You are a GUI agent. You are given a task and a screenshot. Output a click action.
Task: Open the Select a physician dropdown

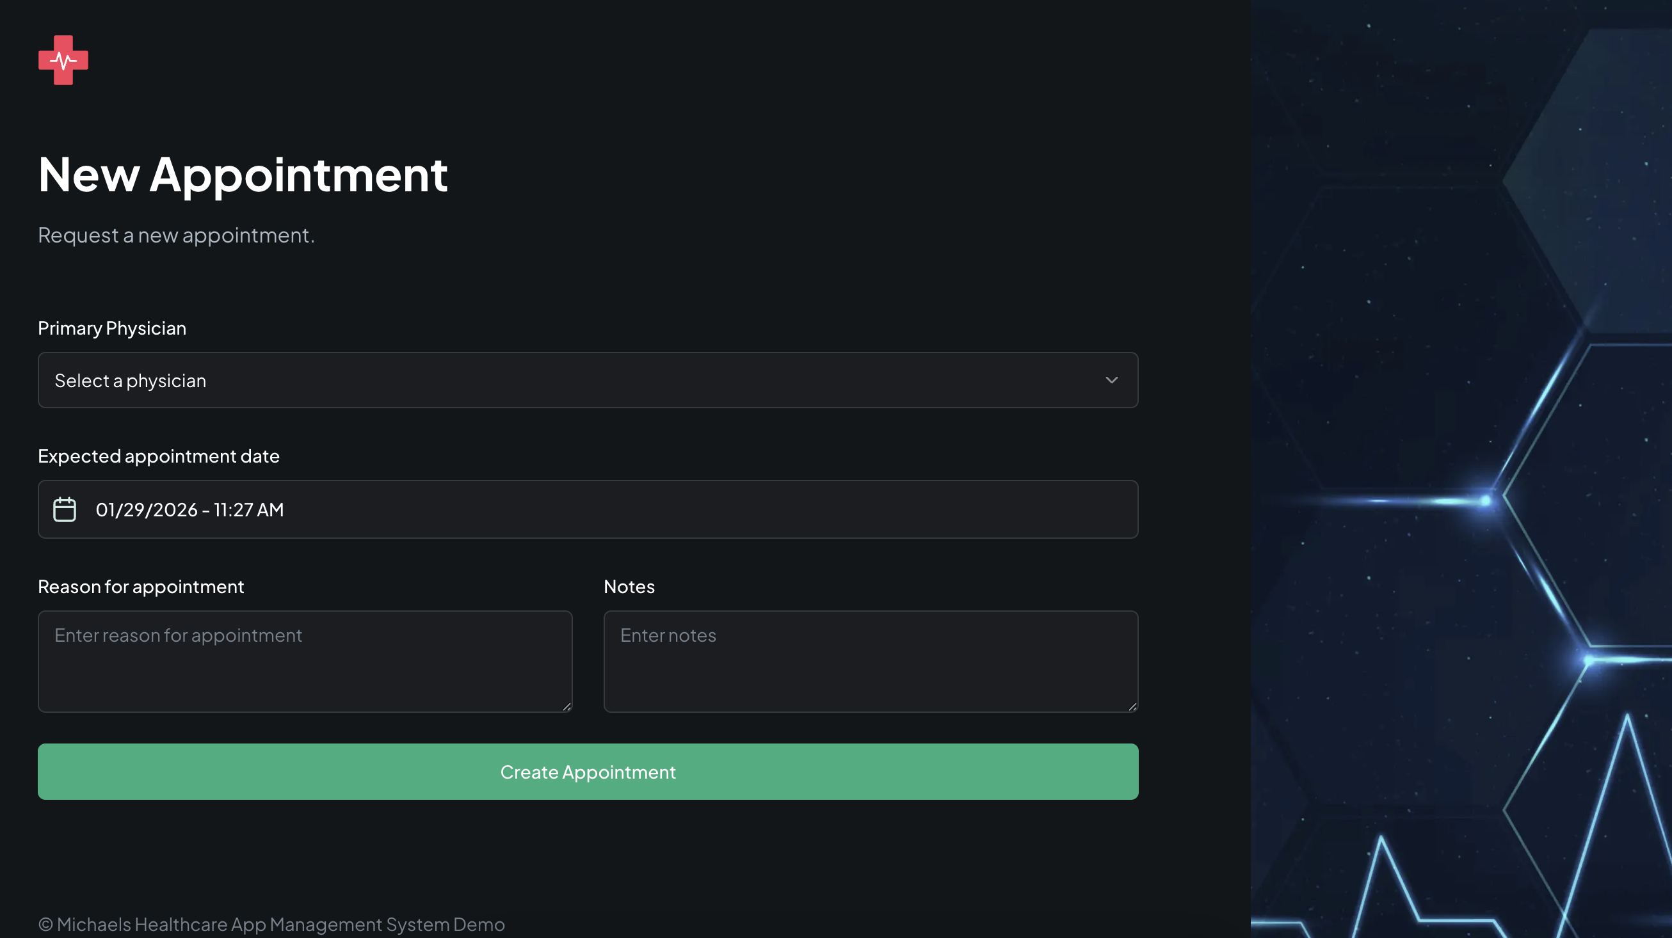click(588, 380)
